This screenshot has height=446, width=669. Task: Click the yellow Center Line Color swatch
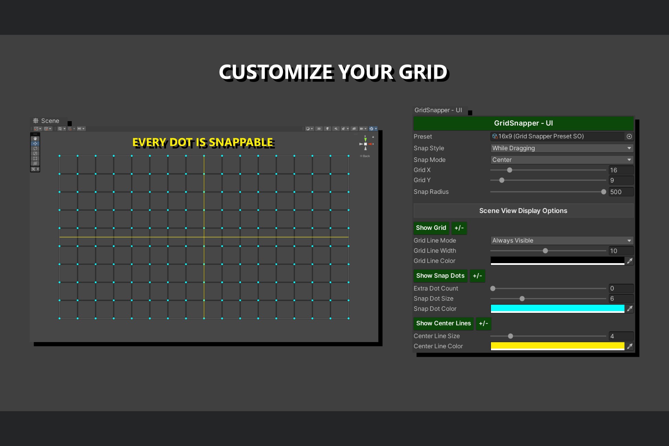click(x=557, y=346)
